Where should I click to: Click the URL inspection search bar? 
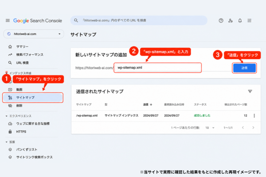coord(139,20)
